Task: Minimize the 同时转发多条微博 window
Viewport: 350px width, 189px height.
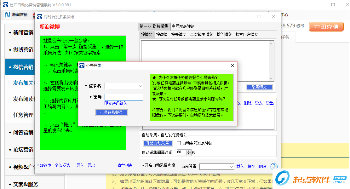Action: click(245, 17)
